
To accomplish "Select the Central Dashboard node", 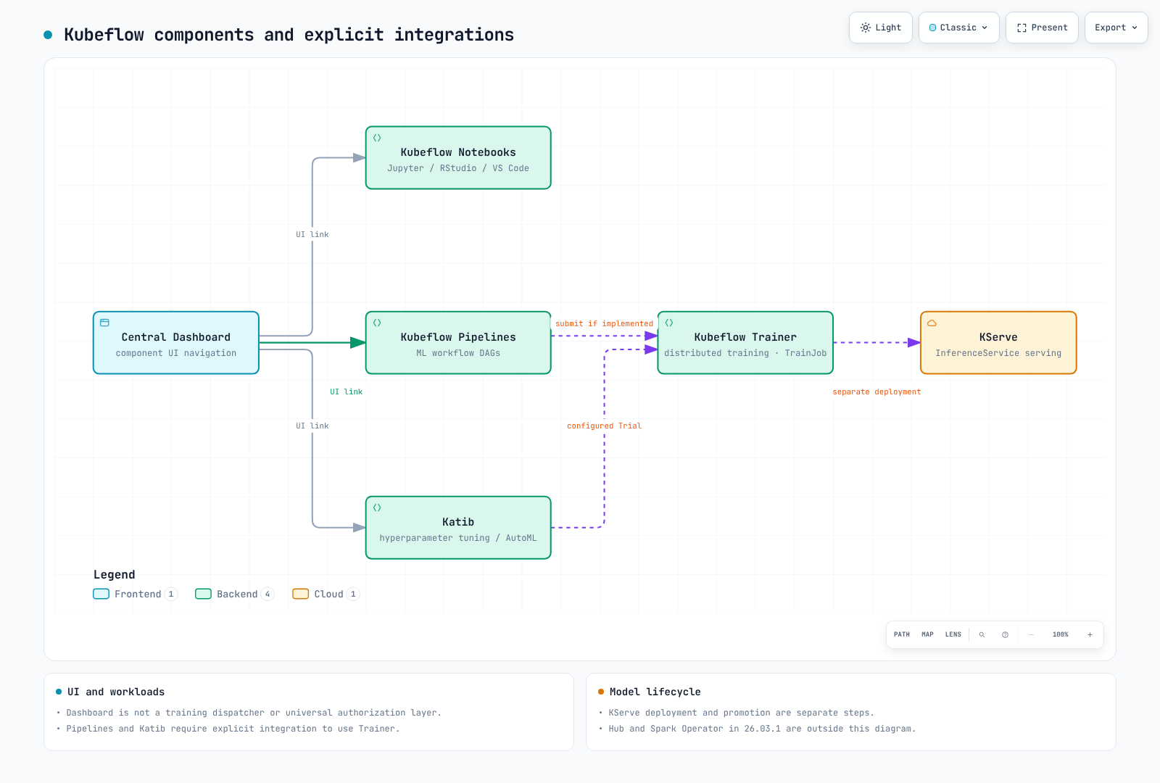I will click(x=176, y=343).
